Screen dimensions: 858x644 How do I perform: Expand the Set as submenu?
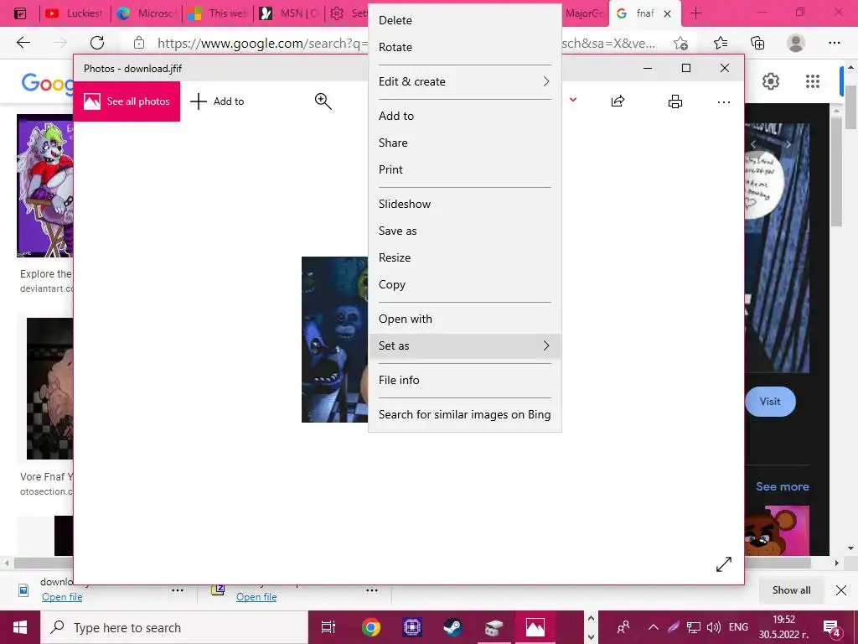point(464,346)
